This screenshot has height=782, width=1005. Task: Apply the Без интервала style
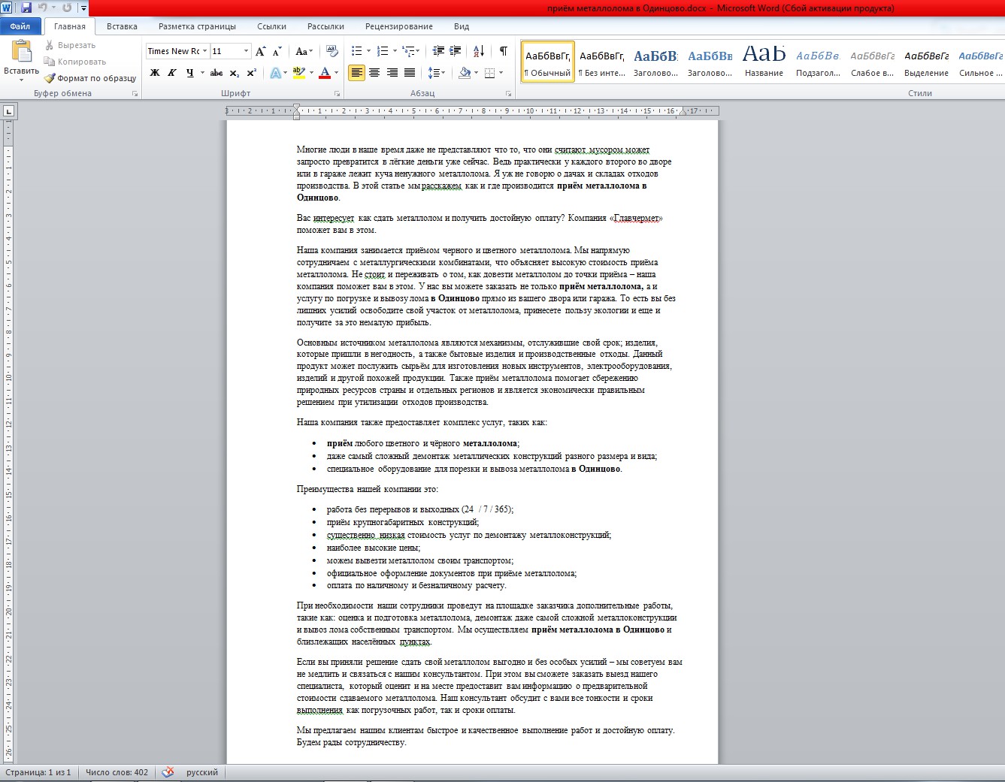click(602, 62)
